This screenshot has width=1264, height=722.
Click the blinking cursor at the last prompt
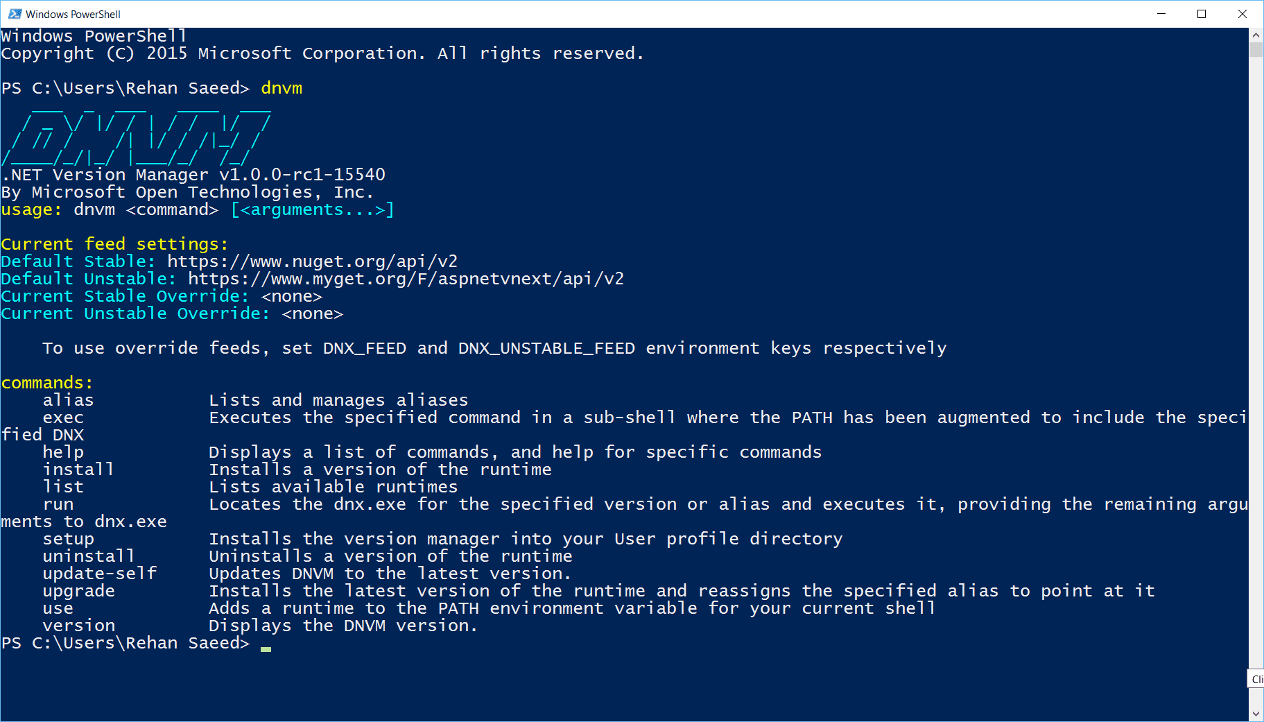266,648
